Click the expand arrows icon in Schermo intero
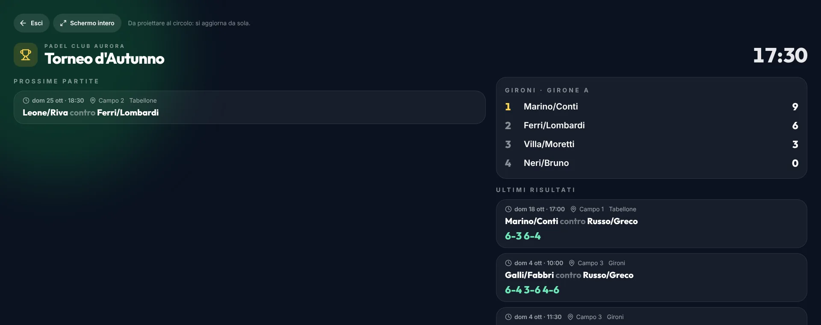 click(x=63, y=23)
